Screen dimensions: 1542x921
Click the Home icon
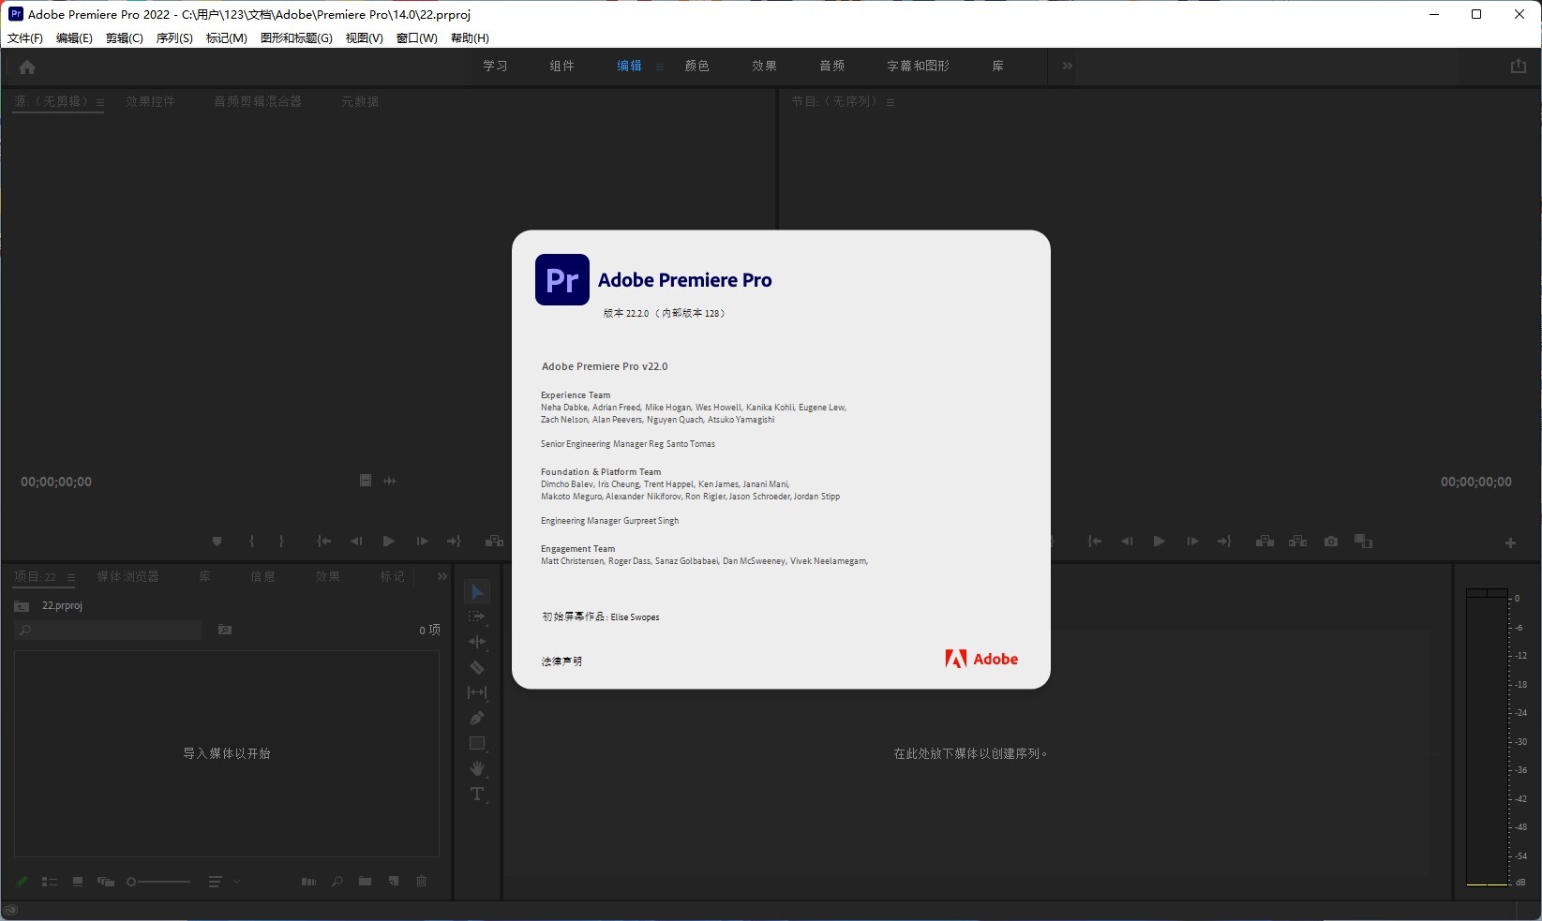click(27, 67)
